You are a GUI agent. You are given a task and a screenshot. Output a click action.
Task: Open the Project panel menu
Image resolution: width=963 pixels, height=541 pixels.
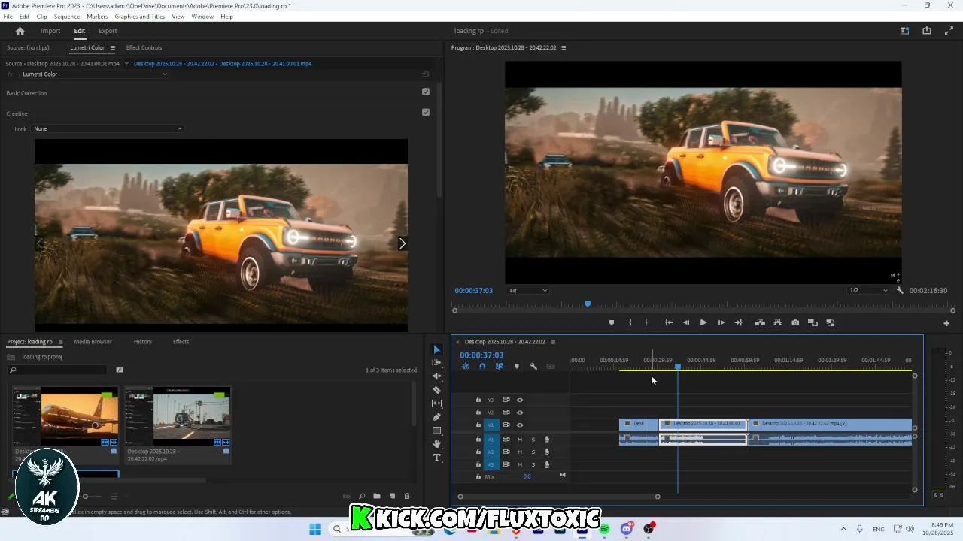click(x=60, y=342)
